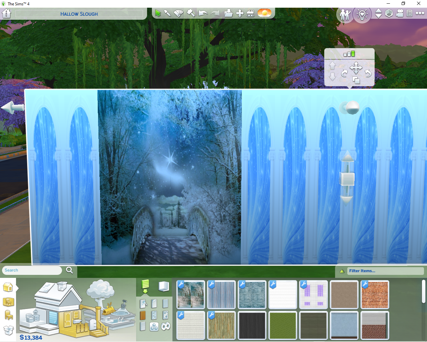Click the floor level up/down arrows

[378, 13]
